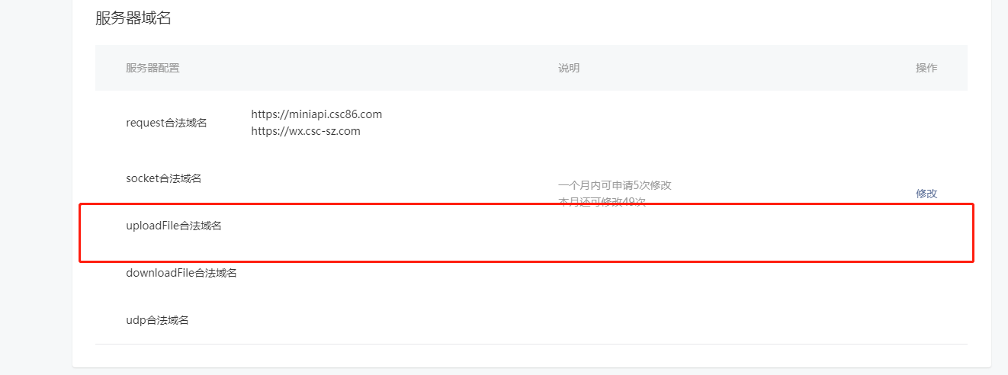The image size is (1008, 375).
Task: Click the empty value cell beside udp合法域名
Action: [396, 320]
